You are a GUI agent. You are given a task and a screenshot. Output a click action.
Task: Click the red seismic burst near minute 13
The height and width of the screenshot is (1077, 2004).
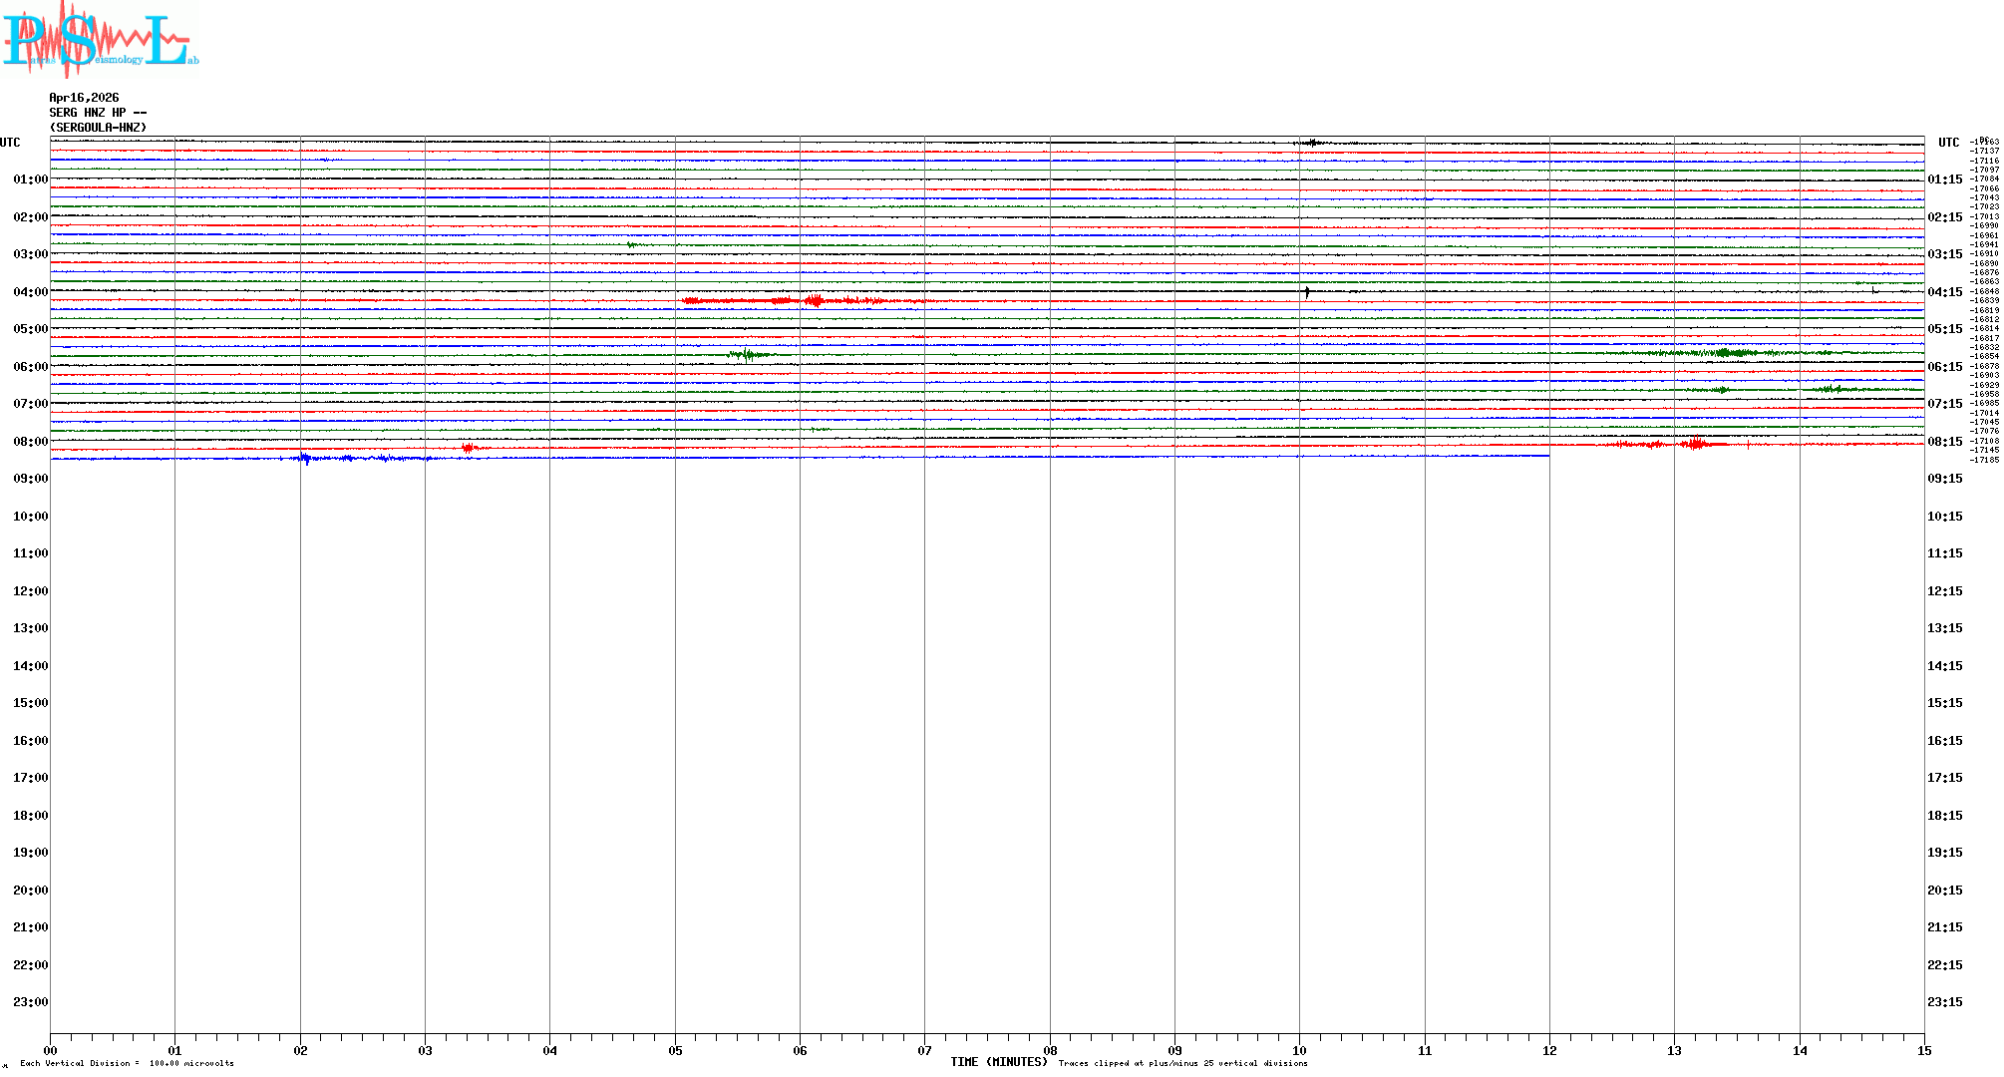[1693, 444]
